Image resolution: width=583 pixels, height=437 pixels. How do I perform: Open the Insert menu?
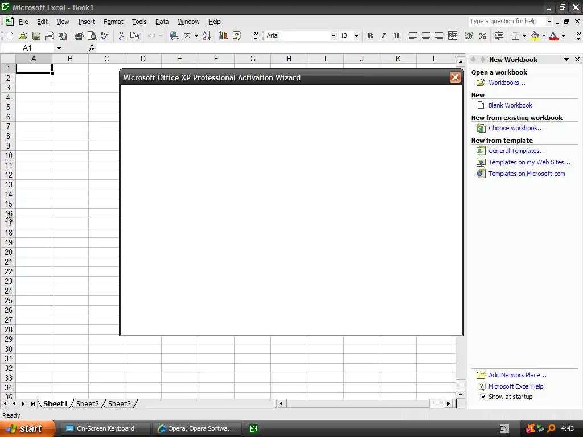tap(87, 22)
